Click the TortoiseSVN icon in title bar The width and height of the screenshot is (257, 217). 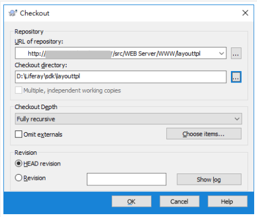pos(12,13)
